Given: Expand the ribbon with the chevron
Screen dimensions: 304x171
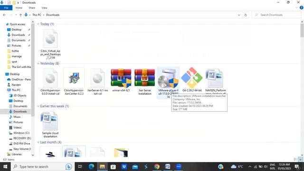Looking at the screenshot, I should point(296,8).
